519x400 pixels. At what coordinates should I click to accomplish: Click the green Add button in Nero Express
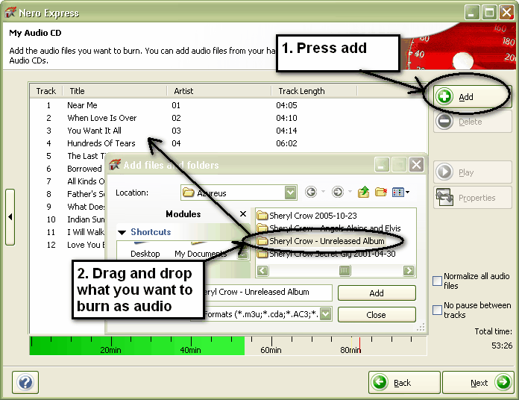[x=472, y=97]
